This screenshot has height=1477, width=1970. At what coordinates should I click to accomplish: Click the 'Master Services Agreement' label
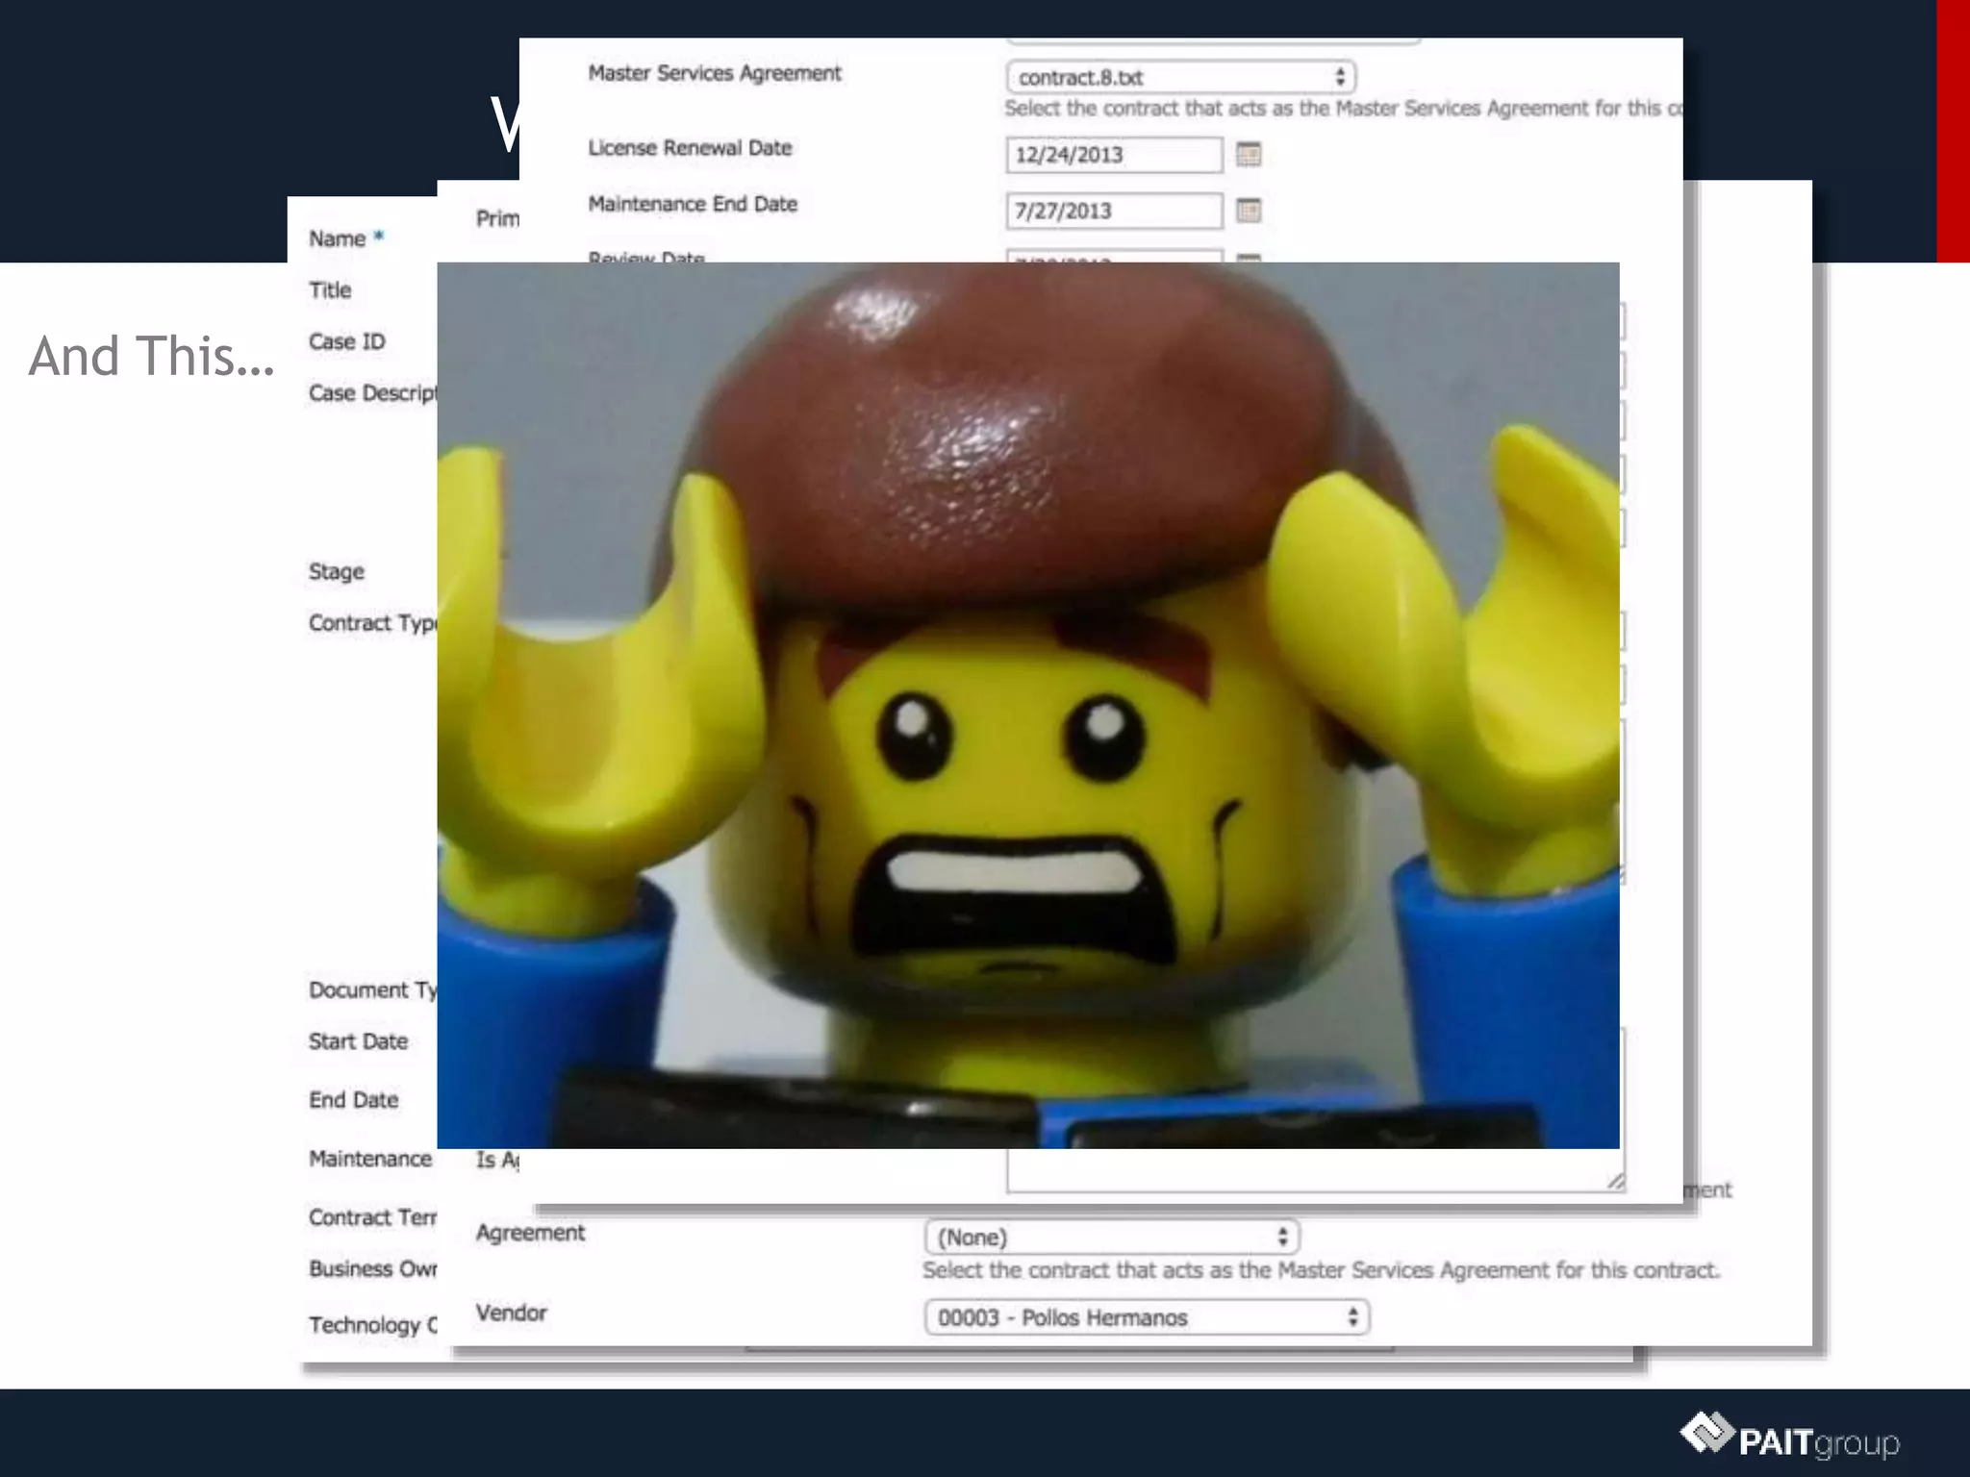pyautogui.click(x=715, y=73)
